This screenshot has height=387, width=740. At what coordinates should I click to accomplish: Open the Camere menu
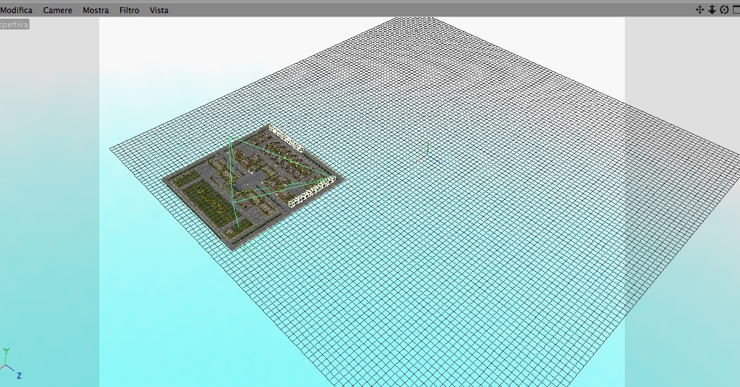point(58,10)
